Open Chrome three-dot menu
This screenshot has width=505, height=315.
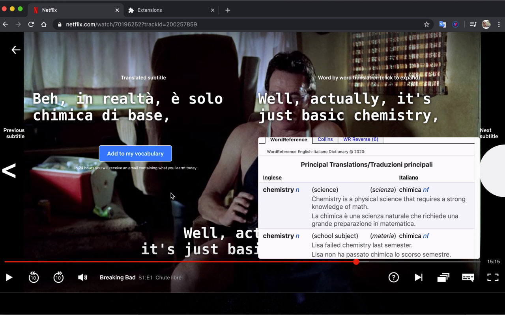click(499, 24)
